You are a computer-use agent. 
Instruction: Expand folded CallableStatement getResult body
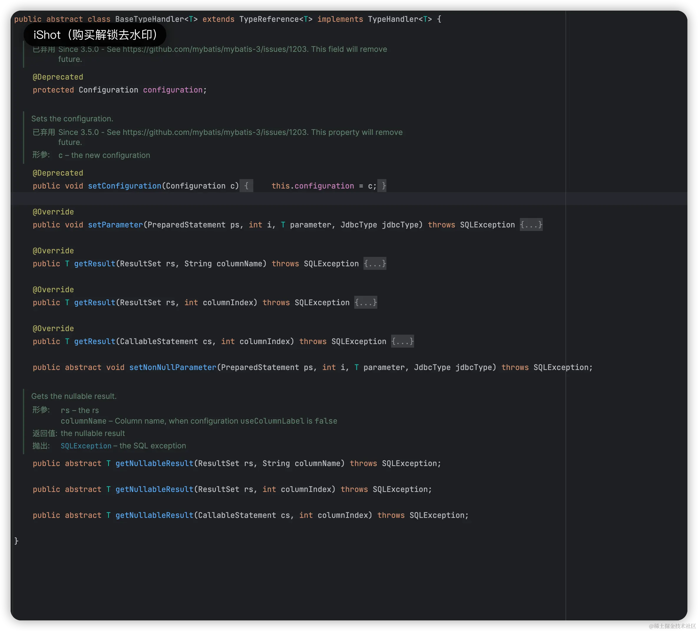pyautogui.click(x=402, y=341)
